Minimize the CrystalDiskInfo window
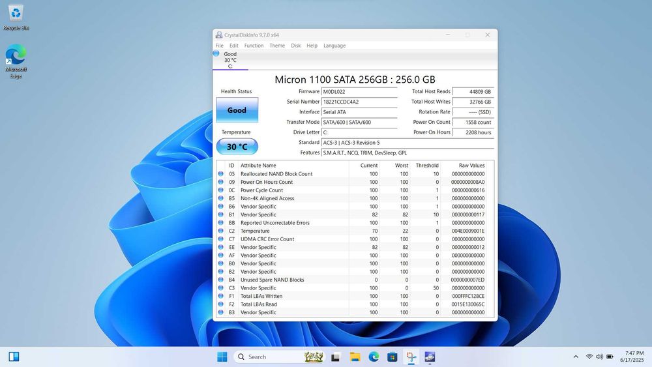The image size is (652, 367). 448,35
